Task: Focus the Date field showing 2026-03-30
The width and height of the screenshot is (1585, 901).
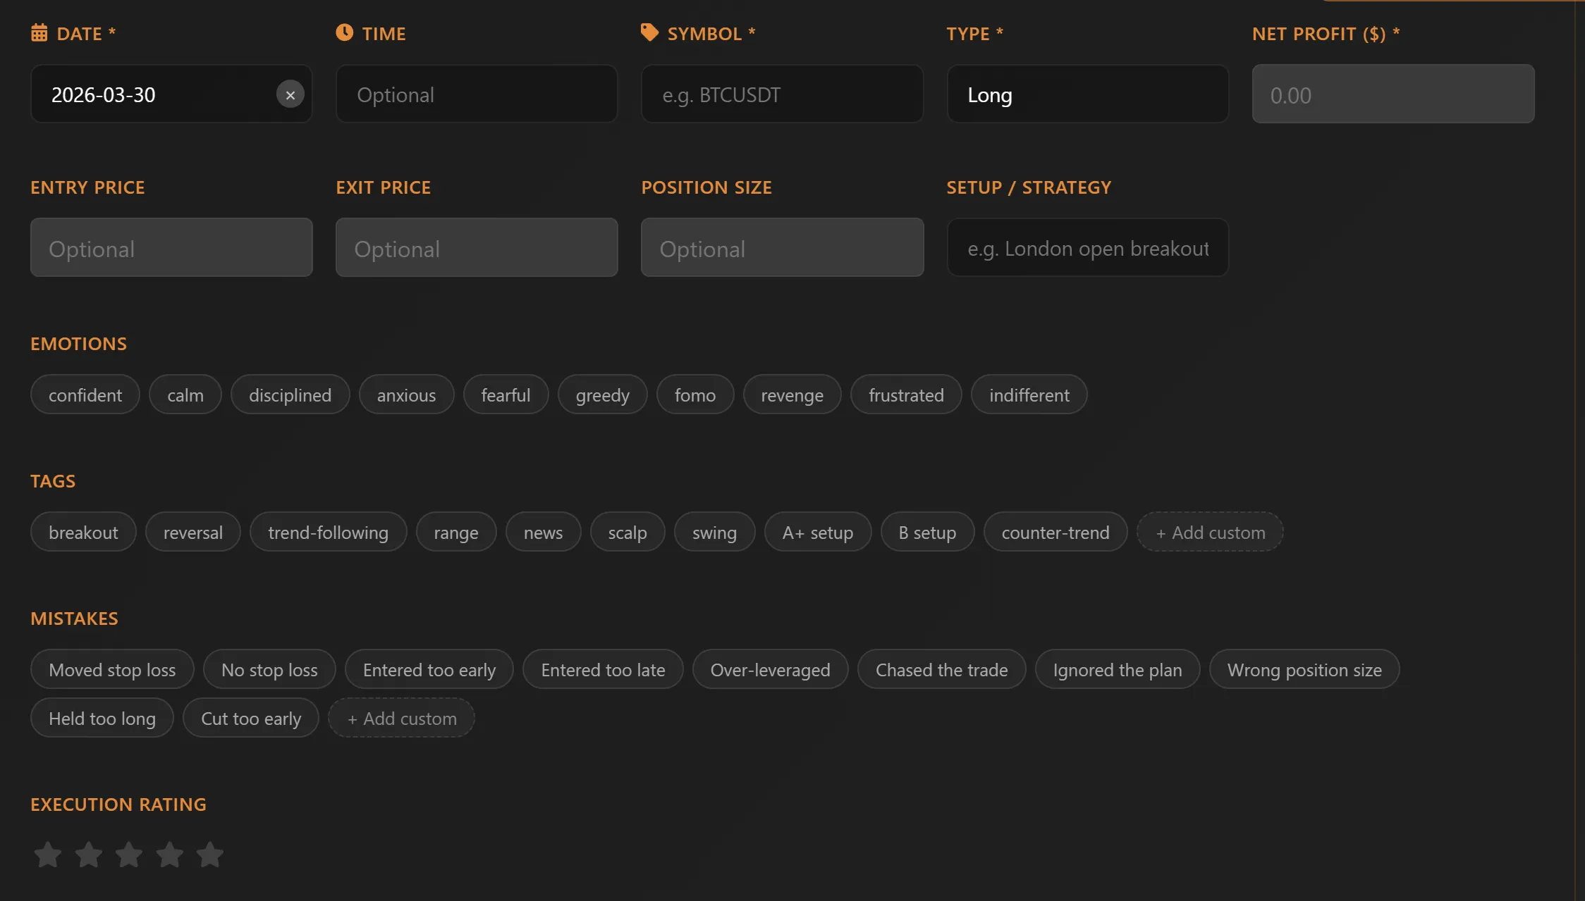Action: pyautogui.click(x=171, y=94)
